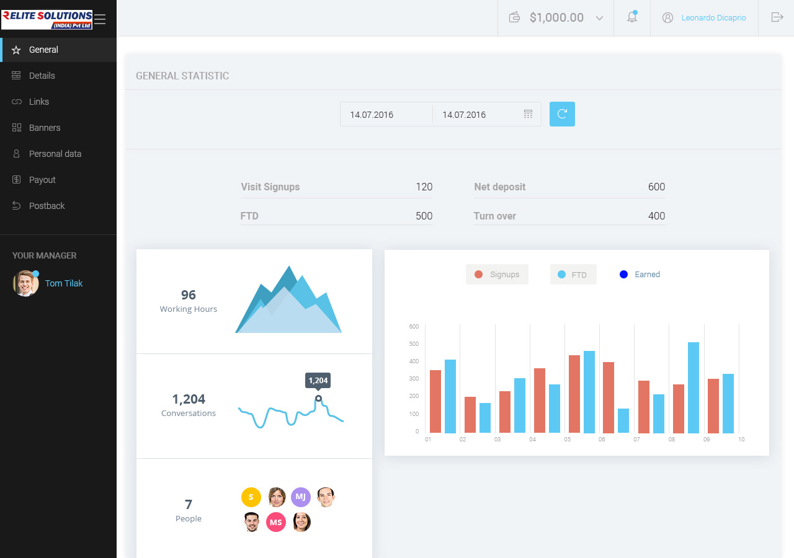This screenshot has width=794, height=558.
Task: Click the 1,204 point on conversations chart
Action: [x=318, y=399]
